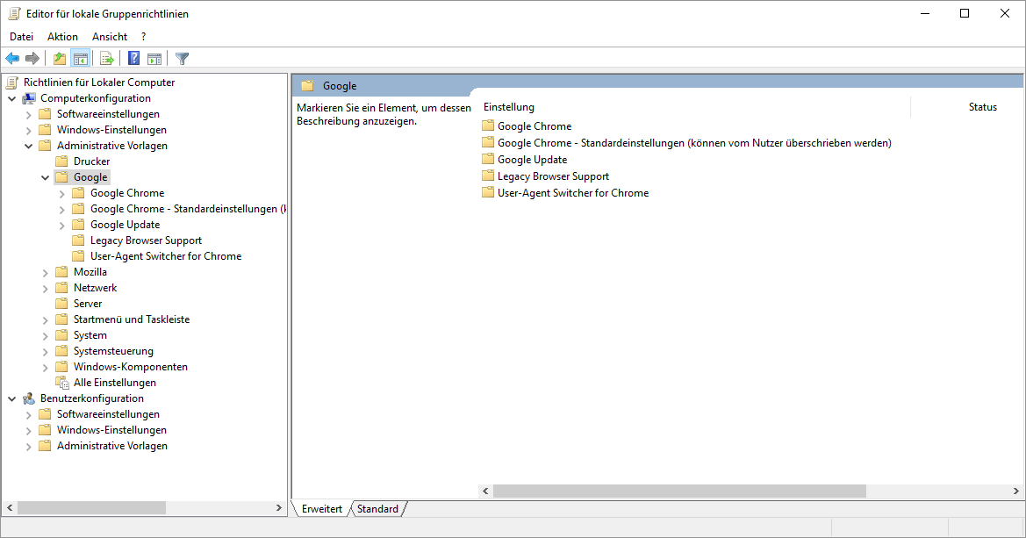Open Help via the blue question mark icon

134,59
